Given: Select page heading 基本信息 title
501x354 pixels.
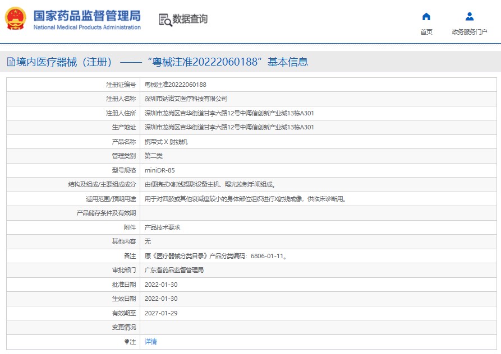Looking at the screenshot, I should pyautogui.click(x=288, y=62).
